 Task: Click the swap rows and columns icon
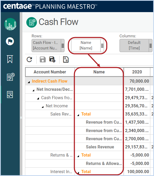[66, 59]
